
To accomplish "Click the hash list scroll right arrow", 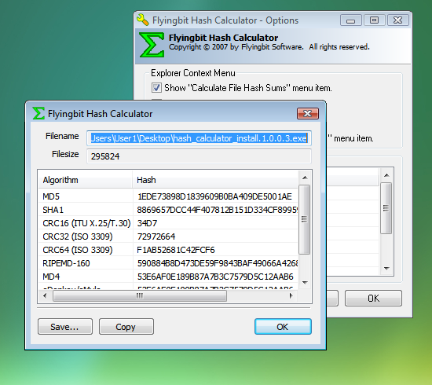I will click(x=291, y=296).
